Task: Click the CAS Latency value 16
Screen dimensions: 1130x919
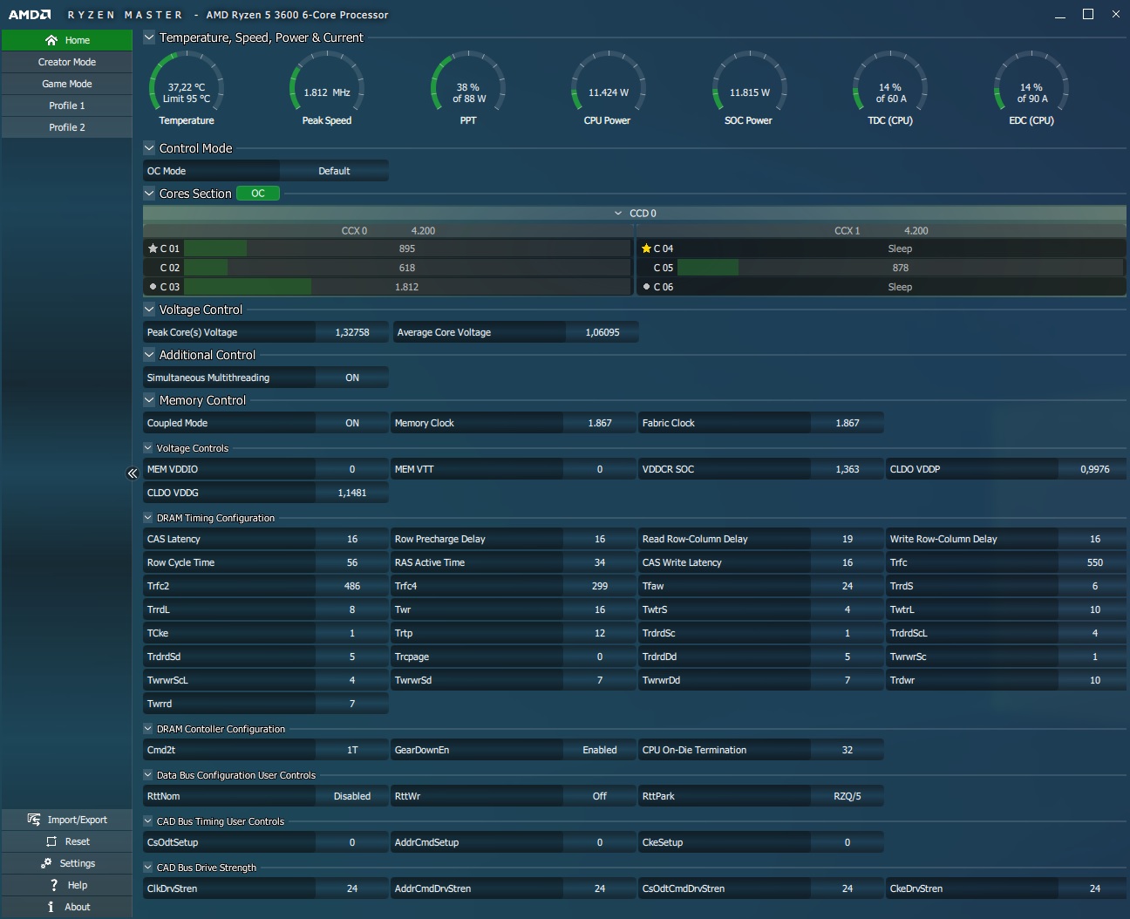Action: click(352, 539)
